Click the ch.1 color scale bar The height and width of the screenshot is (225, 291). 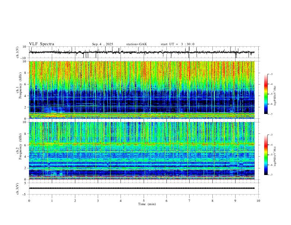coord(266,94)
